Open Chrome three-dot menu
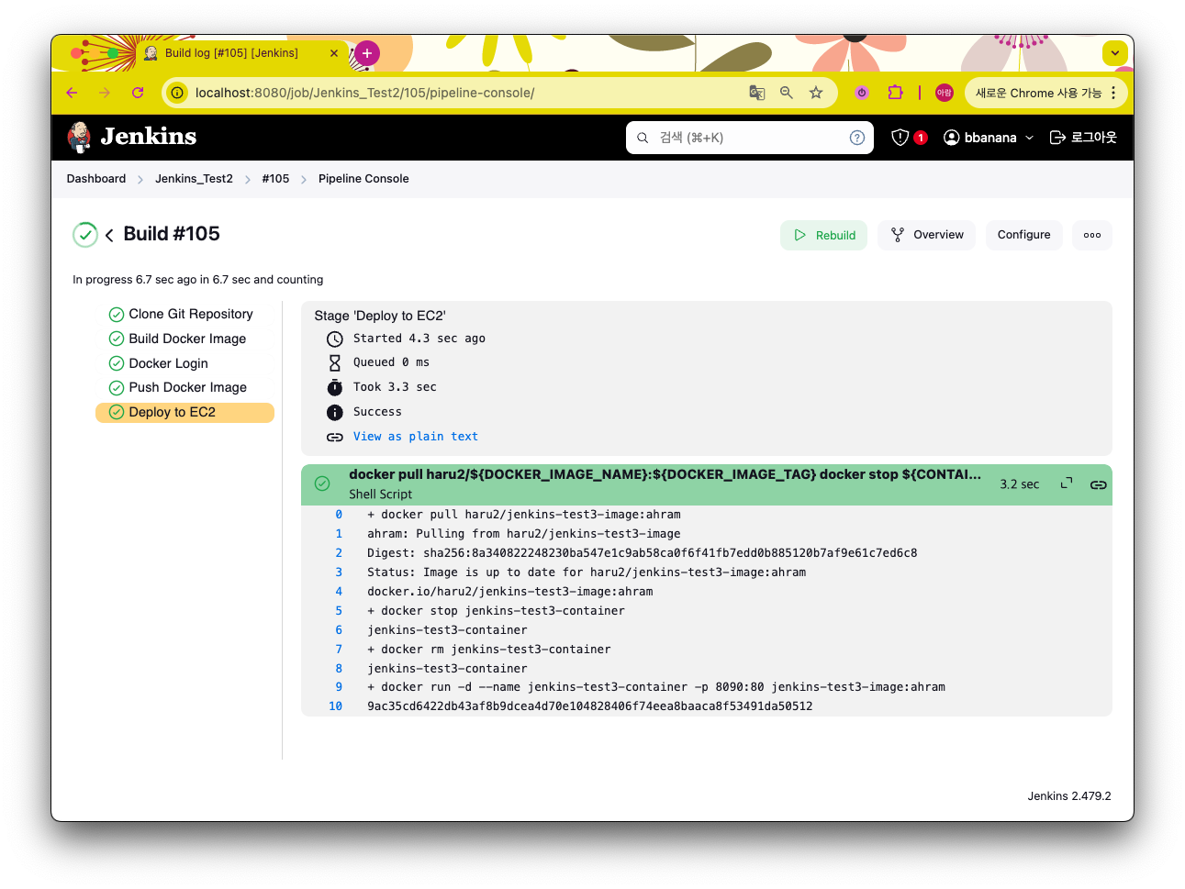 1113,93
